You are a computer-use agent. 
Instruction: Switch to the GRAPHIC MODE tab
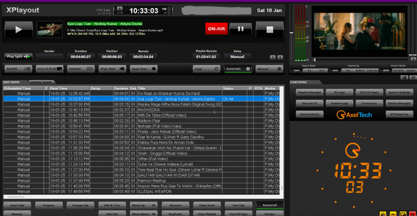click(40, 82)
